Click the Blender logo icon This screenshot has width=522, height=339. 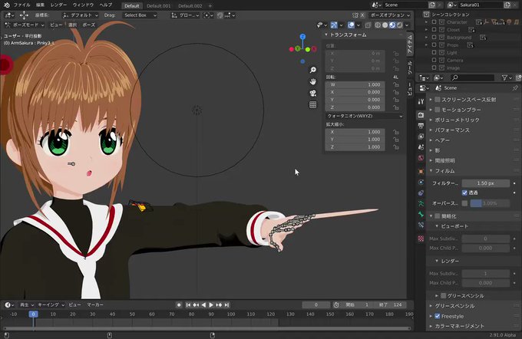coord(7,5)
